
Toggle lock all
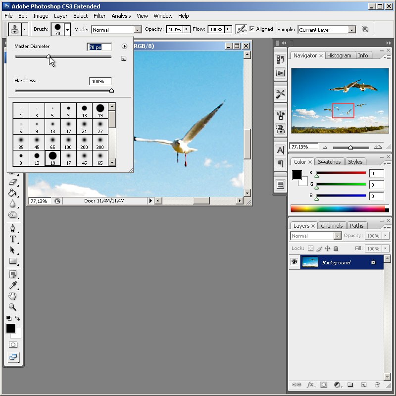(336, 248)
